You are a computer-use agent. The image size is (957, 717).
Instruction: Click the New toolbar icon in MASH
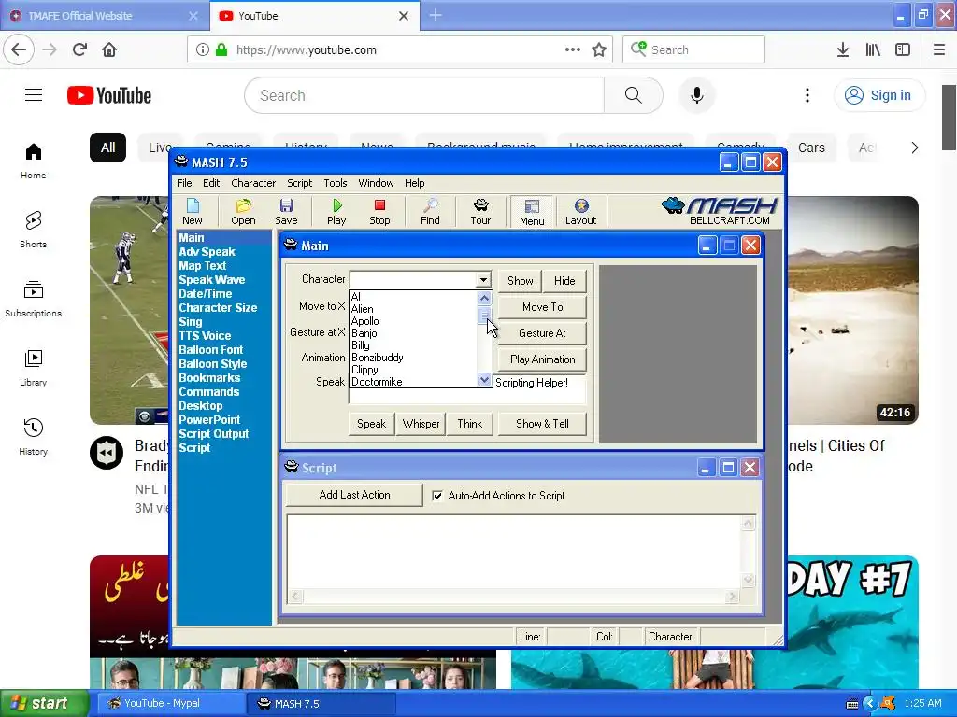pyautogui.click(x=193, y=212)
